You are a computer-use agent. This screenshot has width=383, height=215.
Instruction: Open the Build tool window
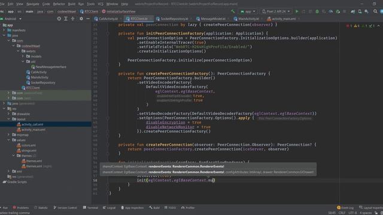pyautogui.click(x=154, y=208)
